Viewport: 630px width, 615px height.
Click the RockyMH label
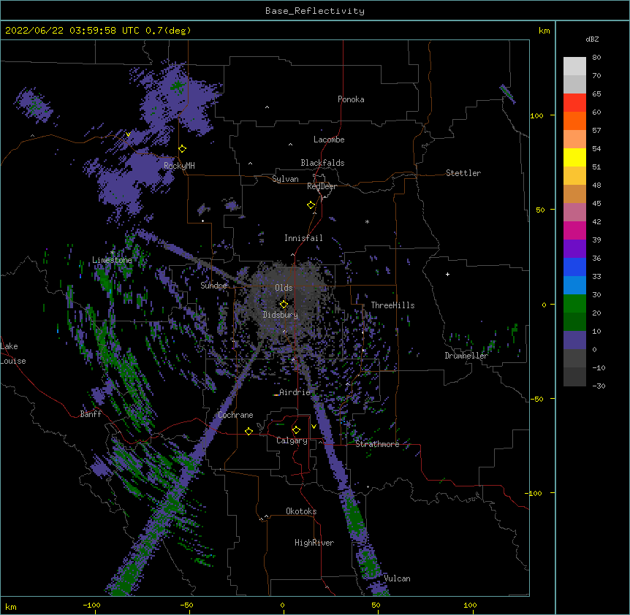tap(179, 166)
